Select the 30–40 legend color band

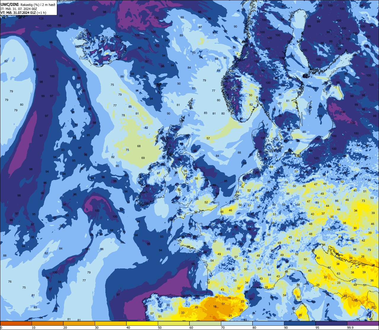point(110,323)
